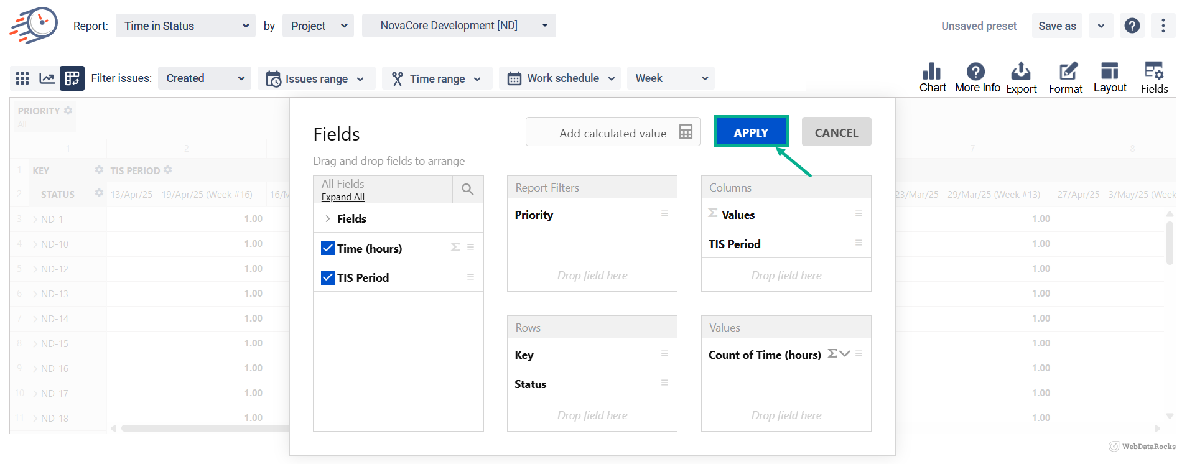The image size is (1187, 464).
Task: Switch to line chart view icon
Action: click(x=47, y=78)
